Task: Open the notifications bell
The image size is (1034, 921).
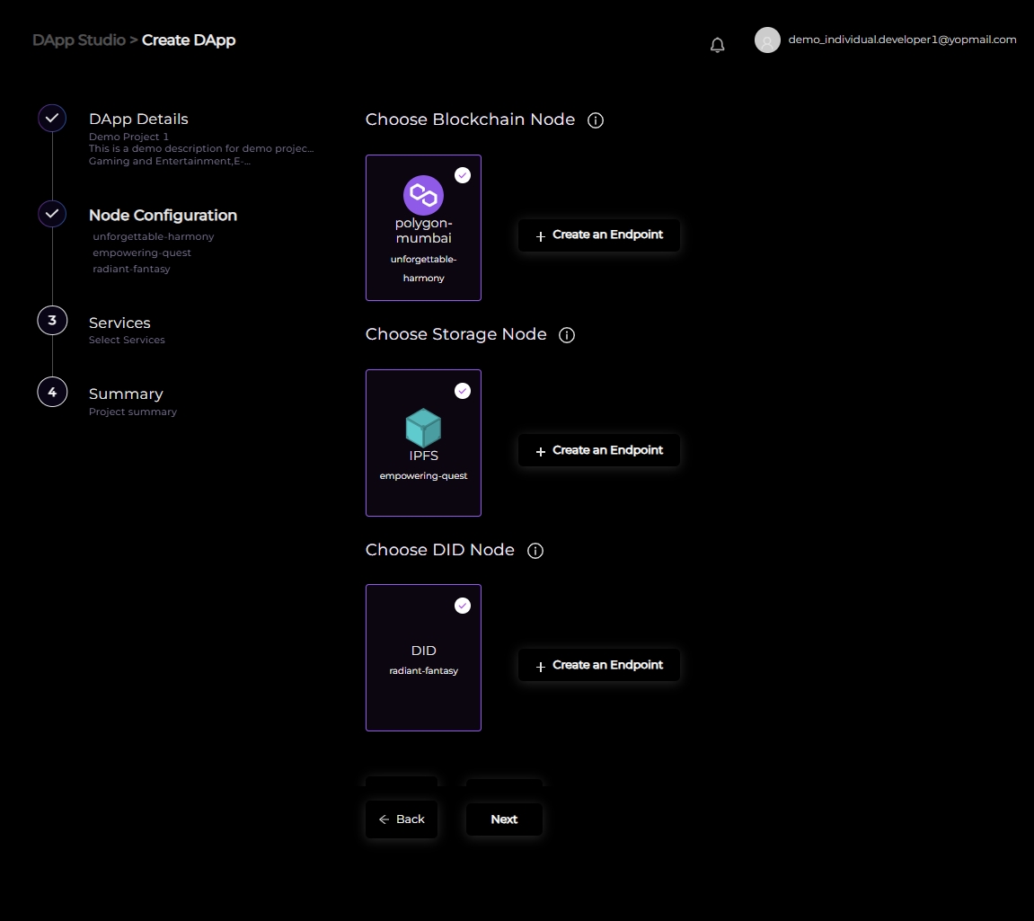Action: pyautogui.click(x=717, y=45)
